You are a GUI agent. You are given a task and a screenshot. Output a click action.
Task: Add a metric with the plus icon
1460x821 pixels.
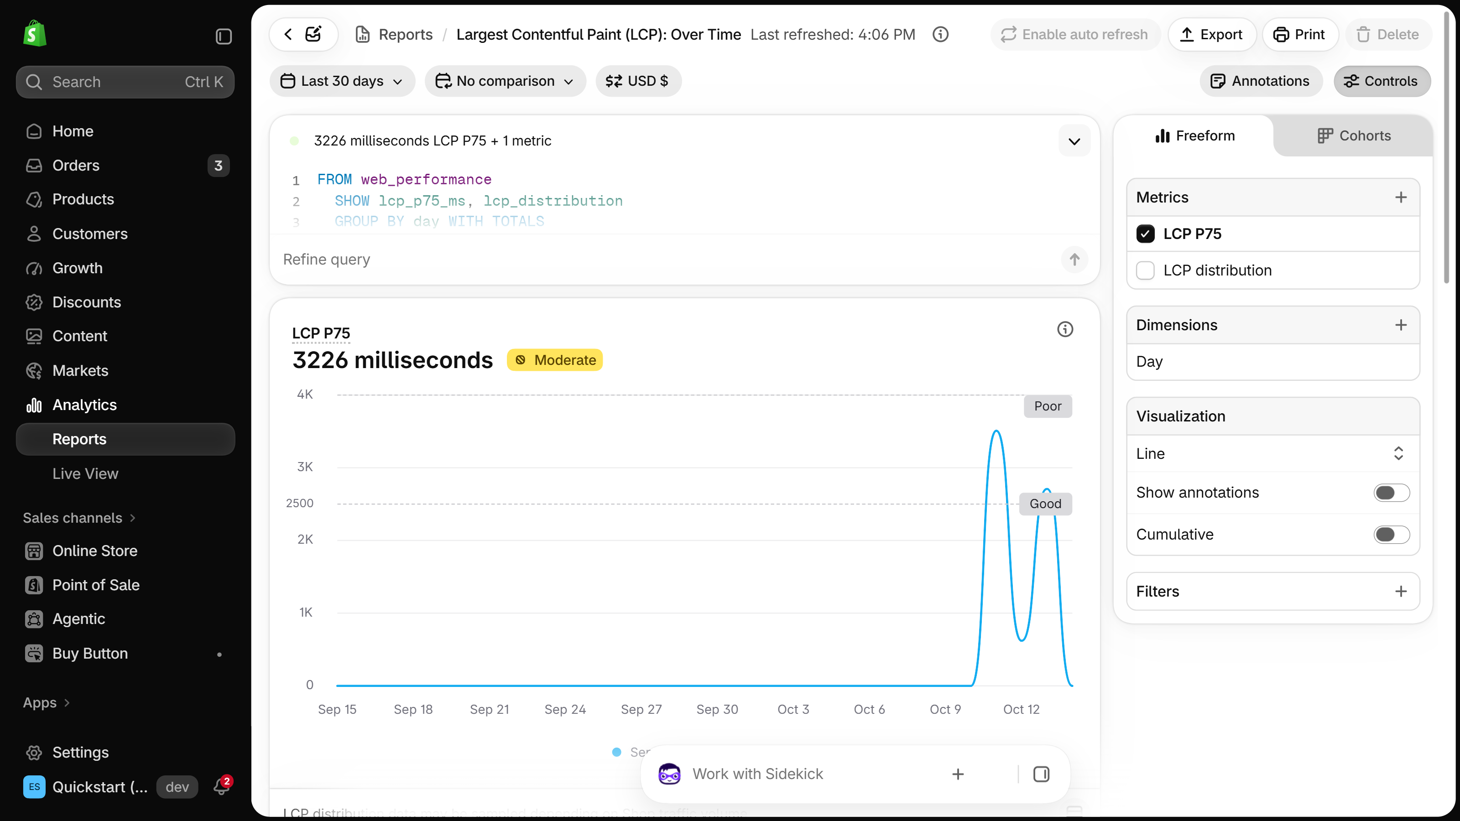(x=1401, y=197)
